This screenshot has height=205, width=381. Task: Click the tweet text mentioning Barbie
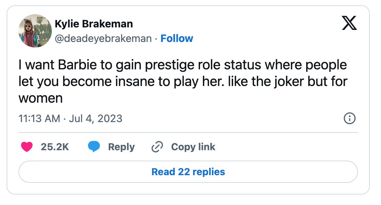(x=183, y=82)
